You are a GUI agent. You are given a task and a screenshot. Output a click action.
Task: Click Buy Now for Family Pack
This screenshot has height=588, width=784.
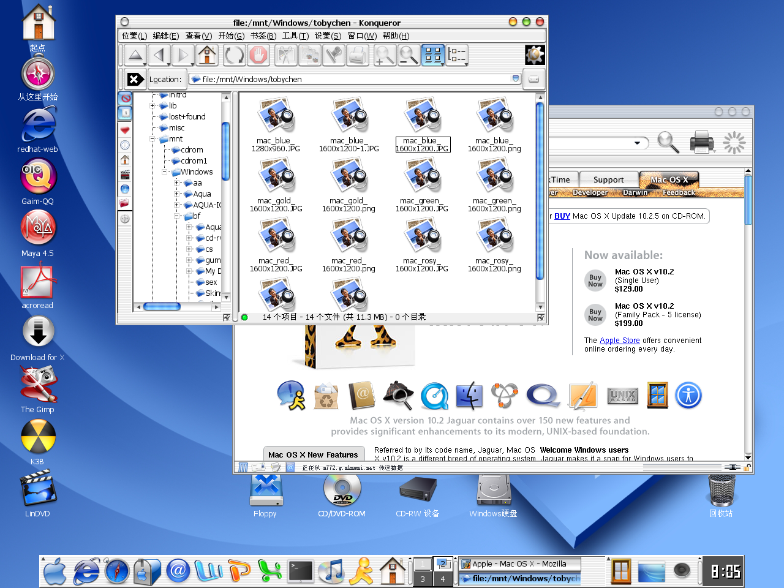595,315
